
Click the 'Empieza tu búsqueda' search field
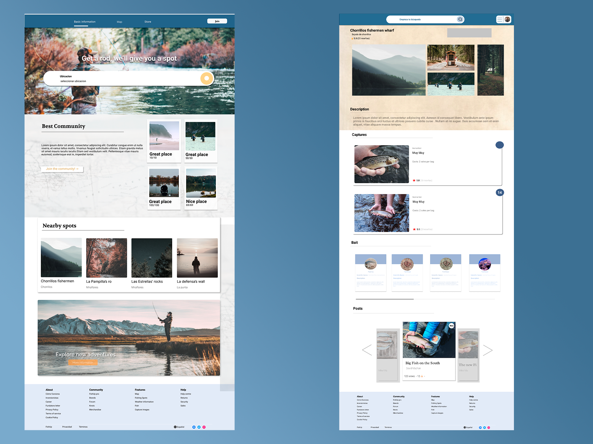coord(420,19)
